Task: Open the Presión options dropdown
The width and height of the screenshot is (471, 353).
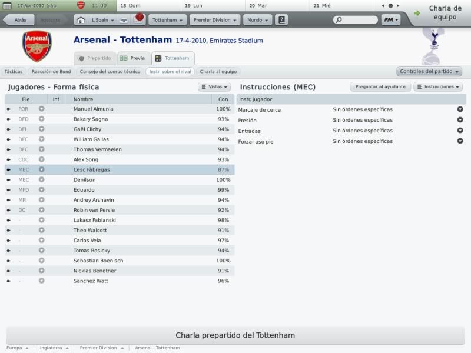Action: (460, 120)
